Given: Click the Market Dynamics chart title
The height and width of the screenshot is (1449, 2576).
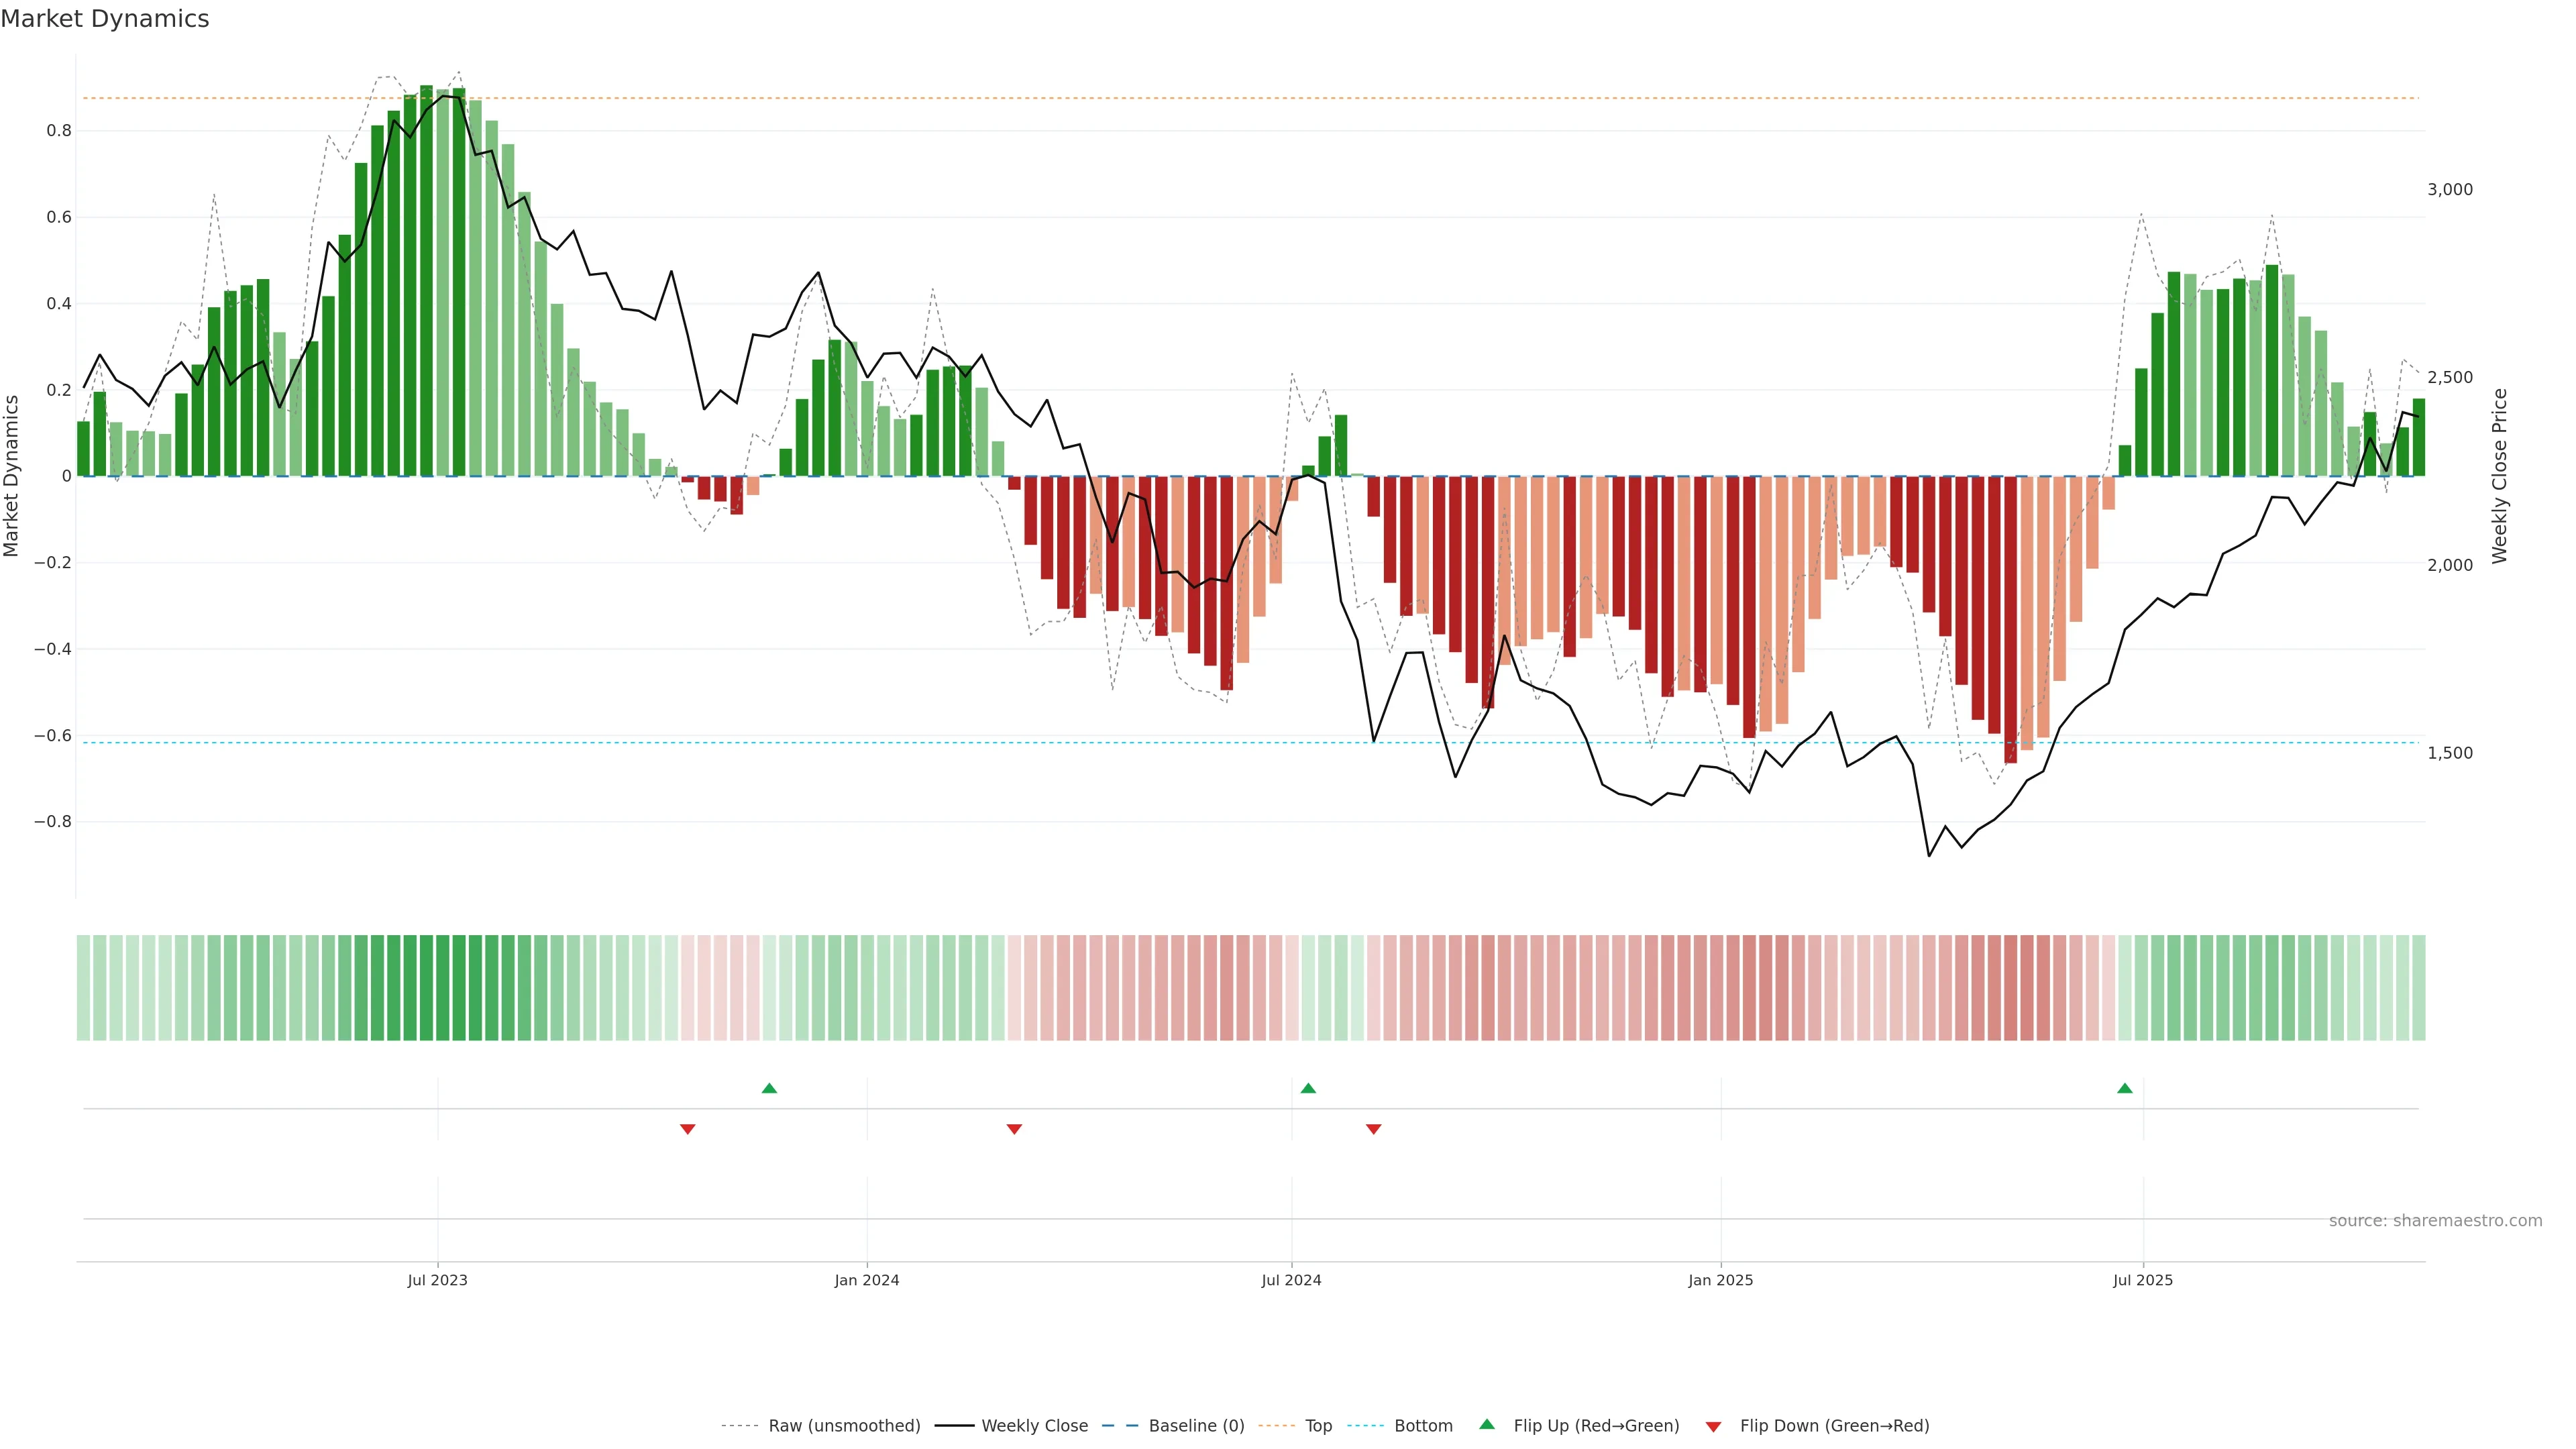Looking at the screenshot, I should (x=105, y=19).
